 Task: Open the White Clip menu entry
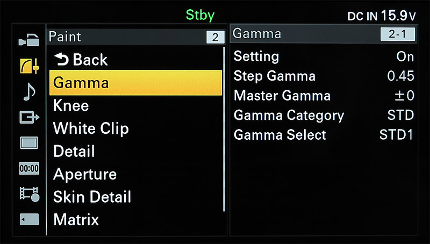click(x=91, y=128)
